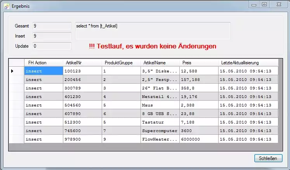
Task: Click the price cell showing 6000000
Action: 198,139
